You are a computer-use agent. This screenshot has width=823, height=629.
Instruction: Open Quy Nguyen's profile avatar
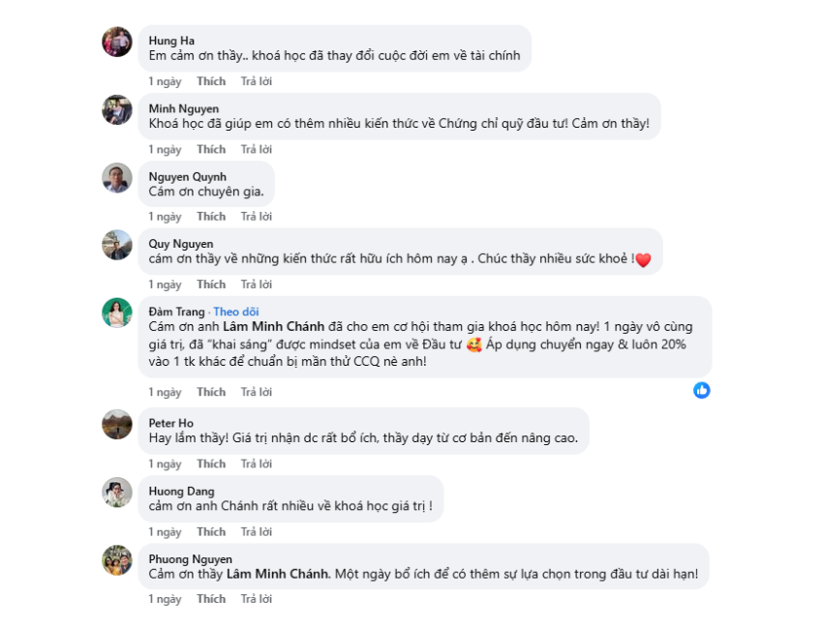[x=117, y=245]
